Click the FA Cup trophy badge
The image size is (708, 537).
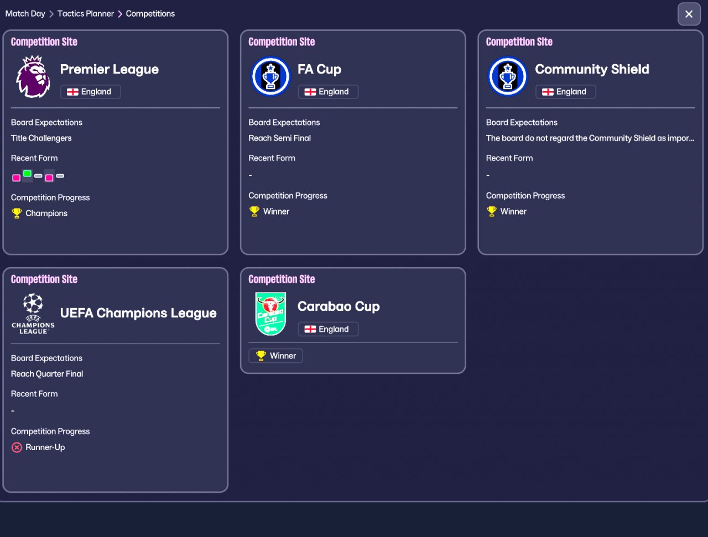click(270, 77)
